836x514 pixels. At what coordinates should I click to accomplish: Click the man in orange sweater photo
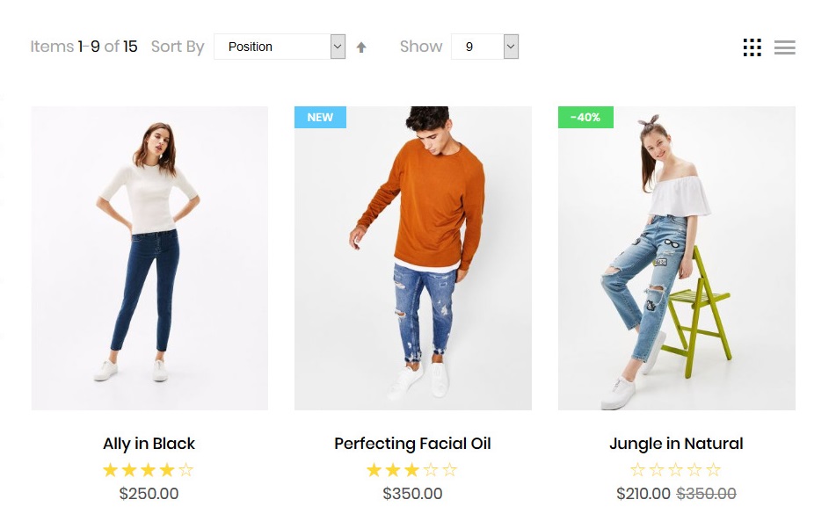pyautogui.click(x=413, y=257)
